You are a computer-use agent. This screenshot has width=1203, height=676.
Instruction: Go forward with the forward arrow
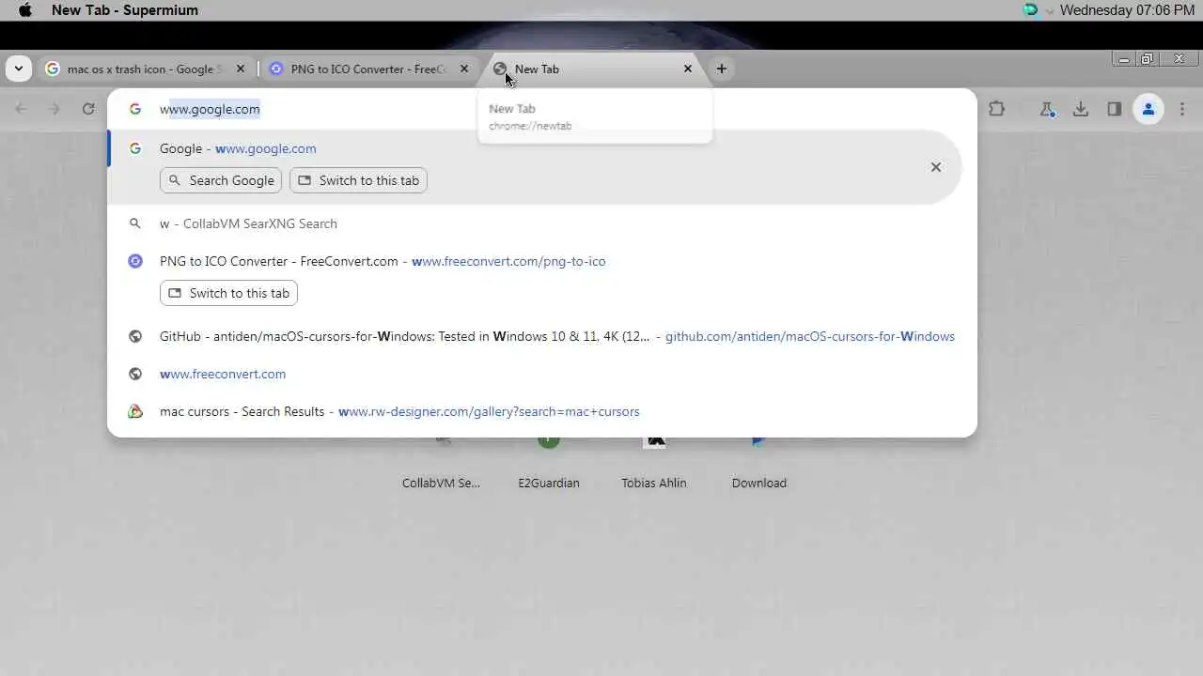click(55, 109)
